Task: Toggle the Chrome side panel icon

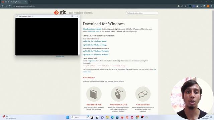Action: coord(204,6)
